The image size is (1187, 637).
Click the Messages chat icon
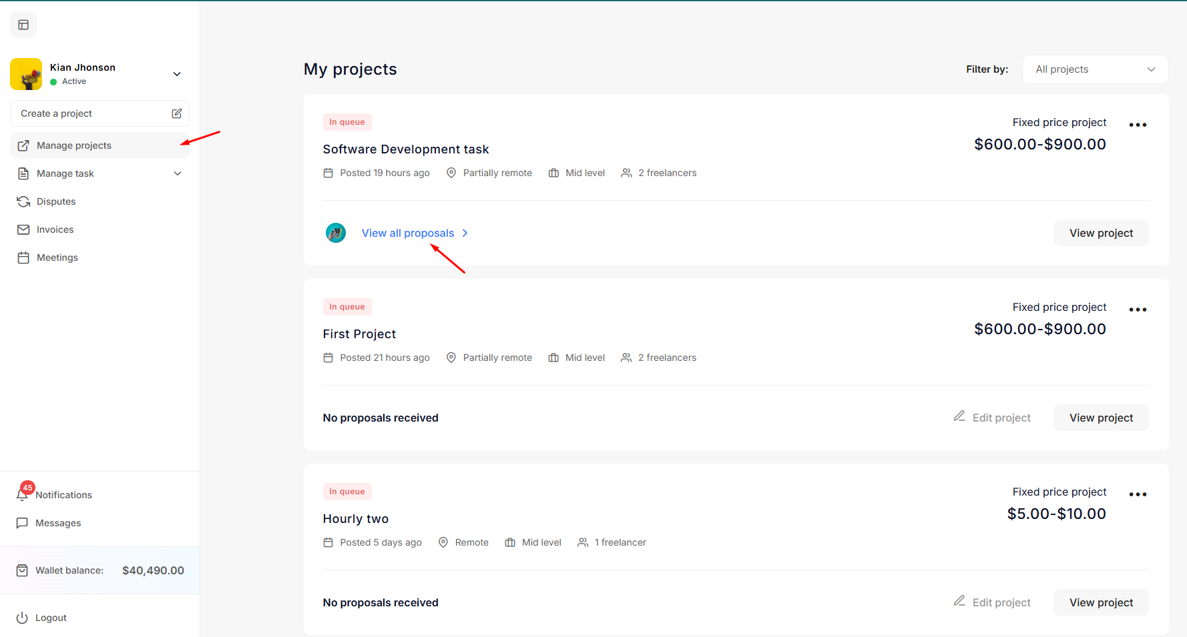click(x=22, y=523)
